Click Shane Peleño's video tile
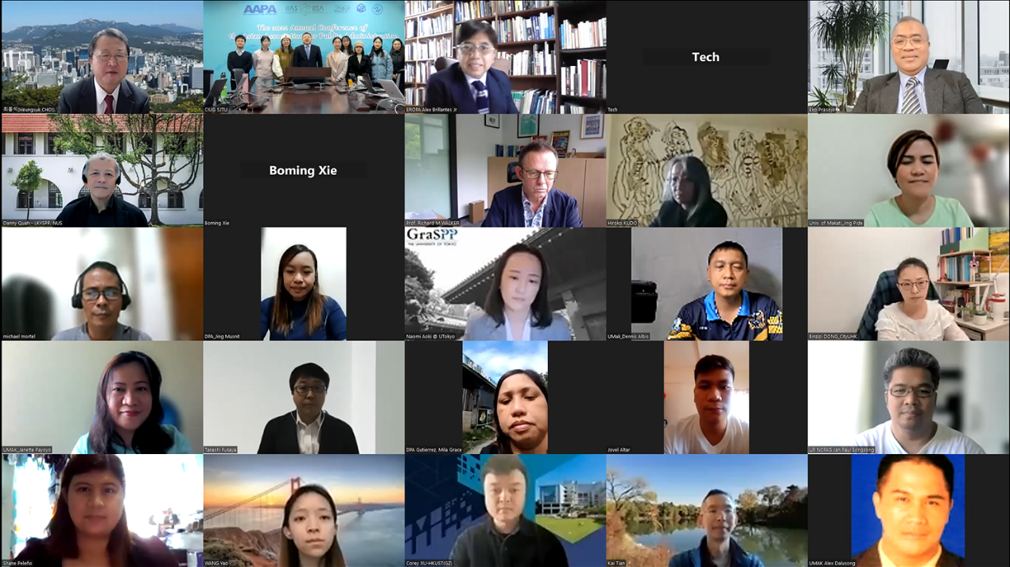Viewport: 1010px width, 567px height. (102, 511)
